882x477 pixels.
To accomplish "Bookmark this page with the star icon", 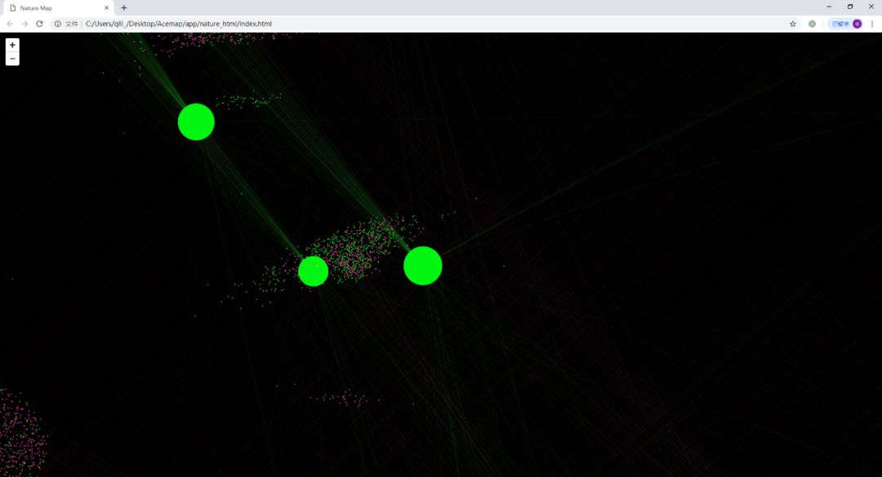I will point(792,24).
